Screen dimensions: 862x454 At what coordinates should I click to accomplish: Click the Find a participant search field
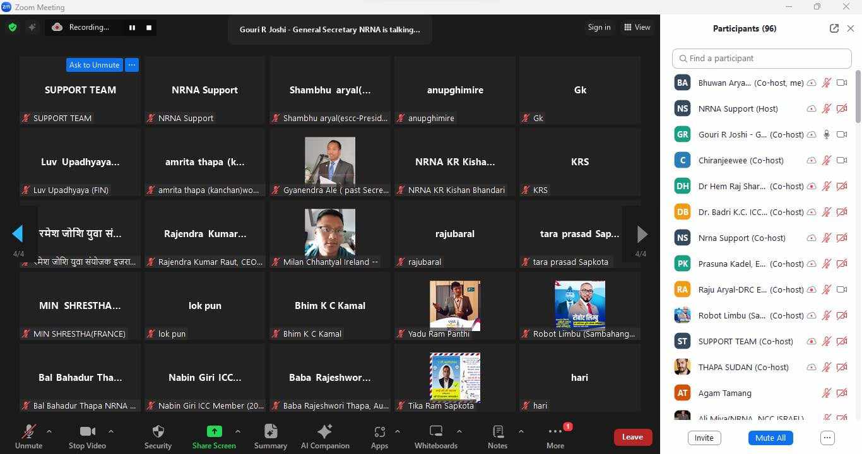(x=762, y=58)
